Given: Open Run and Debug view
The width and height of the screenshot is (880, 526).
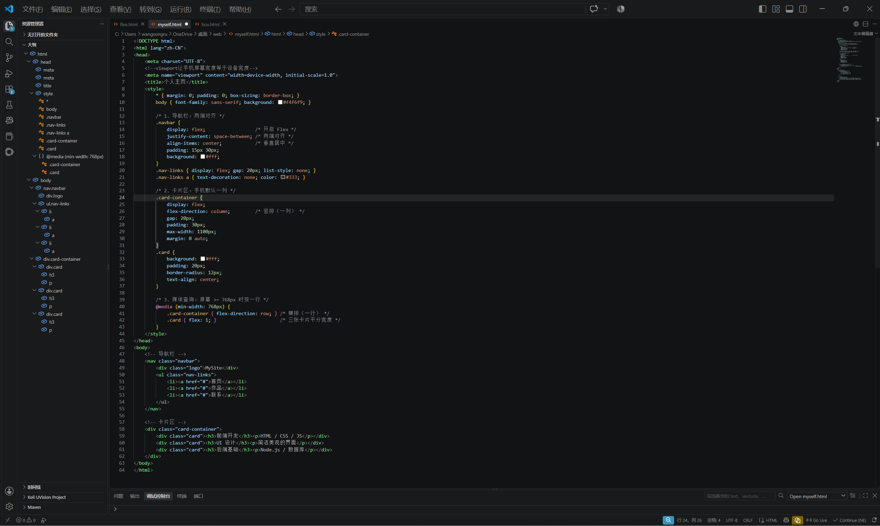Looking at the screenshot, I should (9, 73).
